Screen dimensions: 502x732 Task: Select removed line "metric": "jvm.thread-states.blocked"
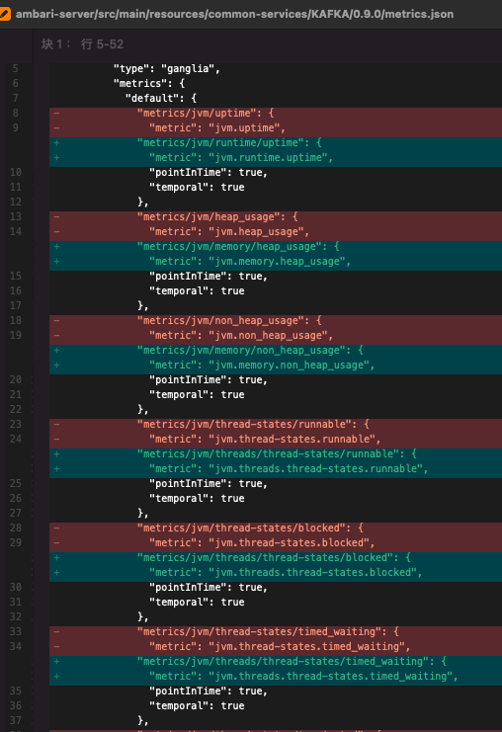(276, 543)
